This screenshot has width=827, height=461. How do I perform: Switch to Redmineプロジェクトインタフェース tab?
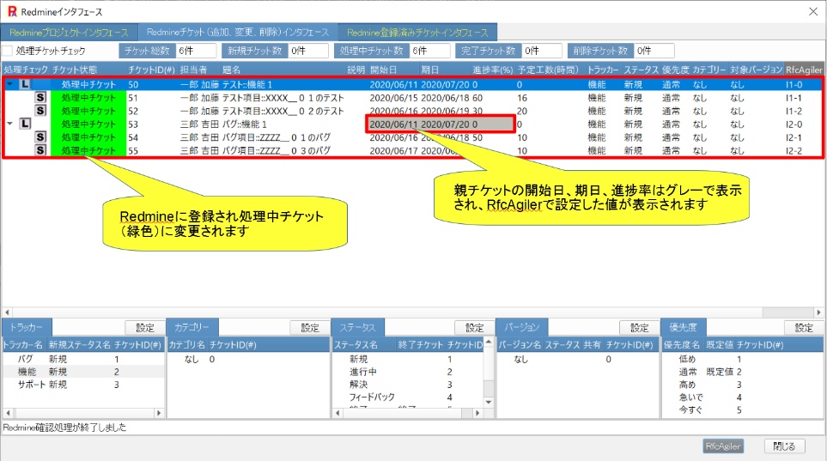[x=69, y=32]
